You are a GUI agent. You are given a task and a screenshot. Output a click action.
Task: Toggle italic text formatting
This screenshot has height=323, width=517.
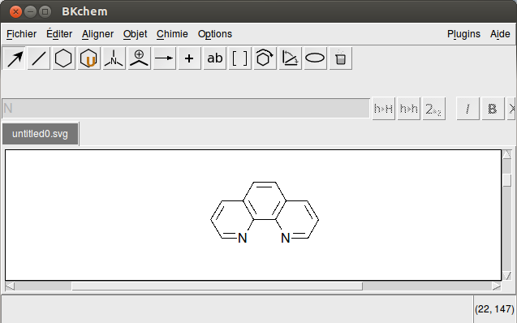point(467,109)
